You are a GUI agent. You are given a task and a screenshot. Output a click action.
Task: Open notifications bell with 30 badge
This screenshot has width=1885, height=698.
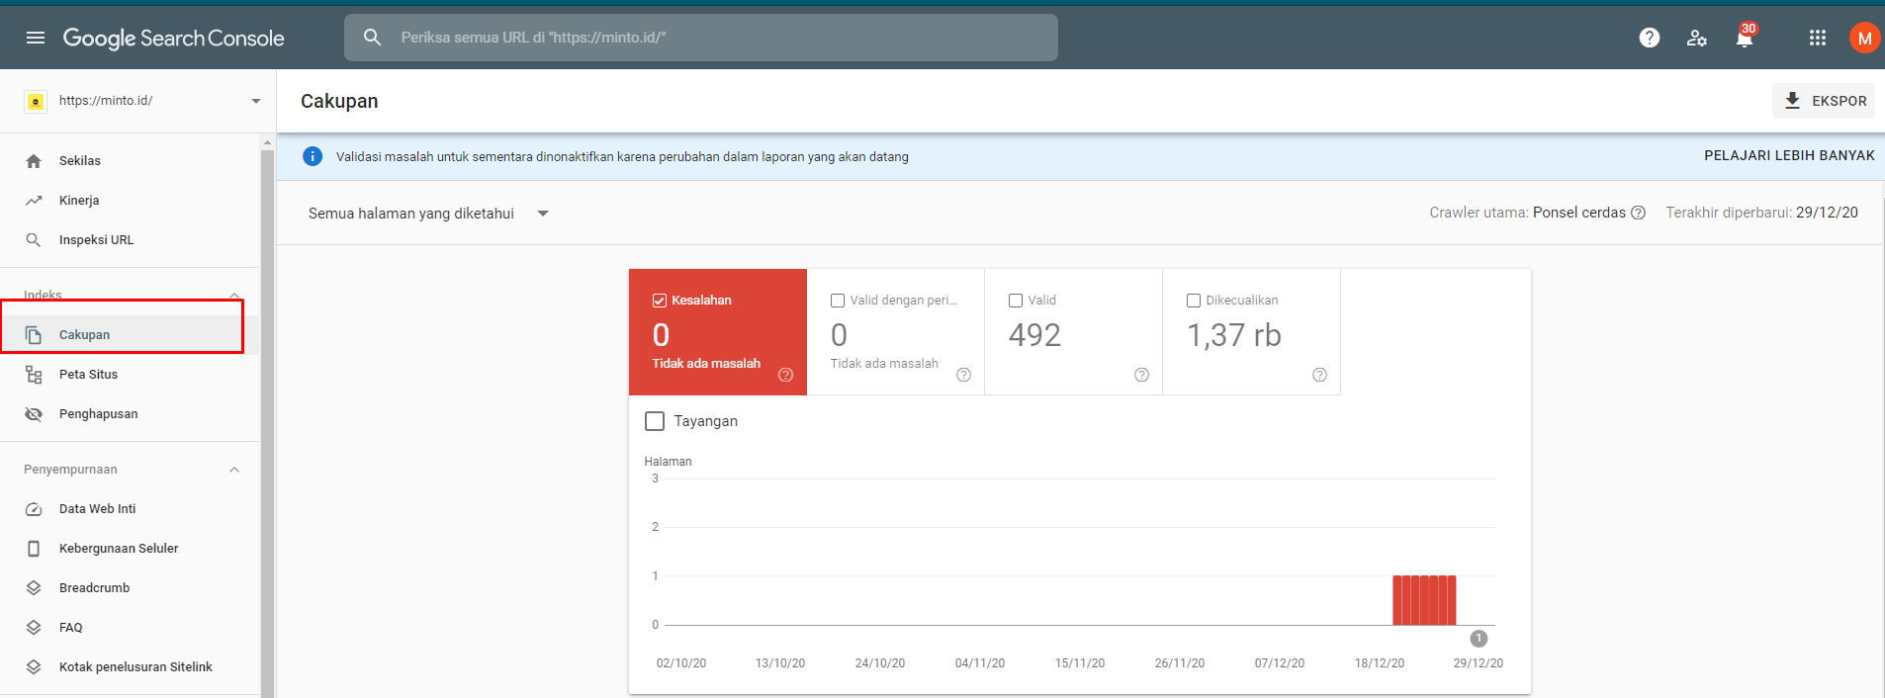pyautogui.click(x=1745, y=36)
